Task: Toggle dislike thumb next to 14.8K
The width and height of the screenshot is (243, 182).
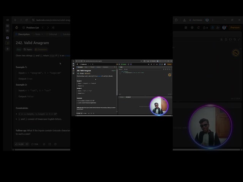Action: tap(27, 144)
